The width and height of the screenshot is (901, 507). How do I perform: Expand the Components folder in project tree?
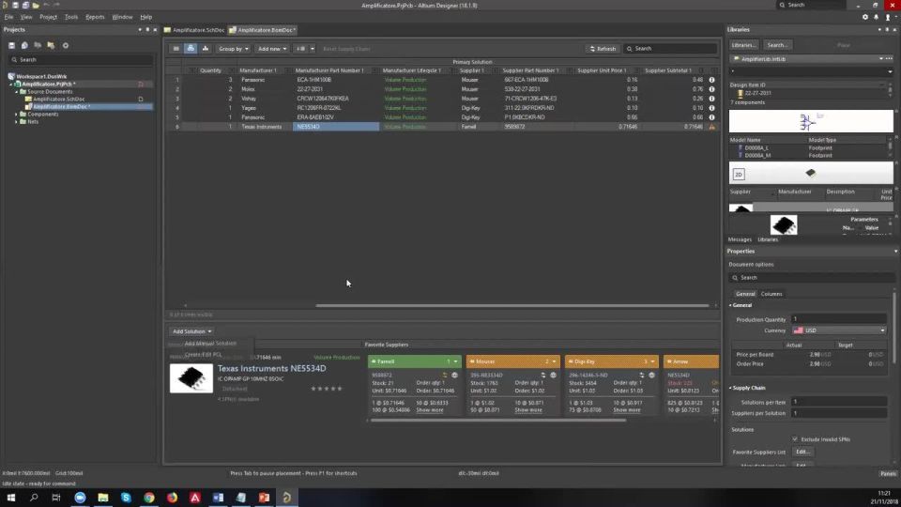coord(16,115)
